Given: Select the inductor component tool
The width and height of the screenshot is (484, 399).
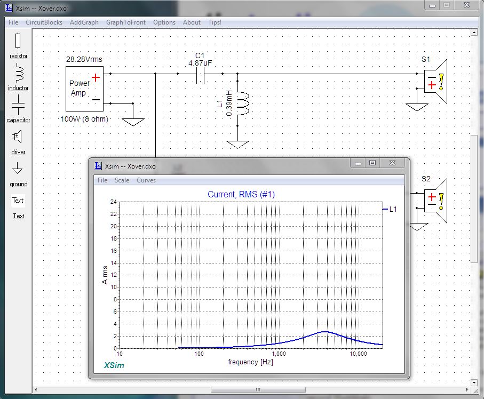Looking at the screenshot, I should (x=18, y=77).
